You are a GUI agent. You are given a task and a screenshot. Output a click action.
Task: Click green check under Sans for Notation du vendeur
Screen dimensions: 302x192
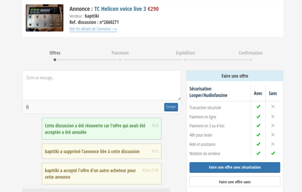click(273, 153)
